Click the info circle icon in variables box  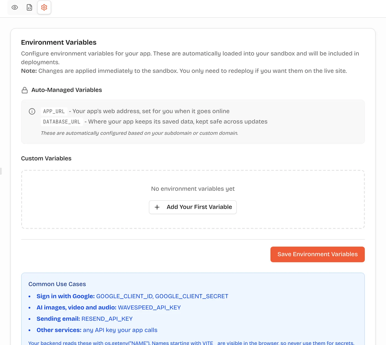[32, 111]
